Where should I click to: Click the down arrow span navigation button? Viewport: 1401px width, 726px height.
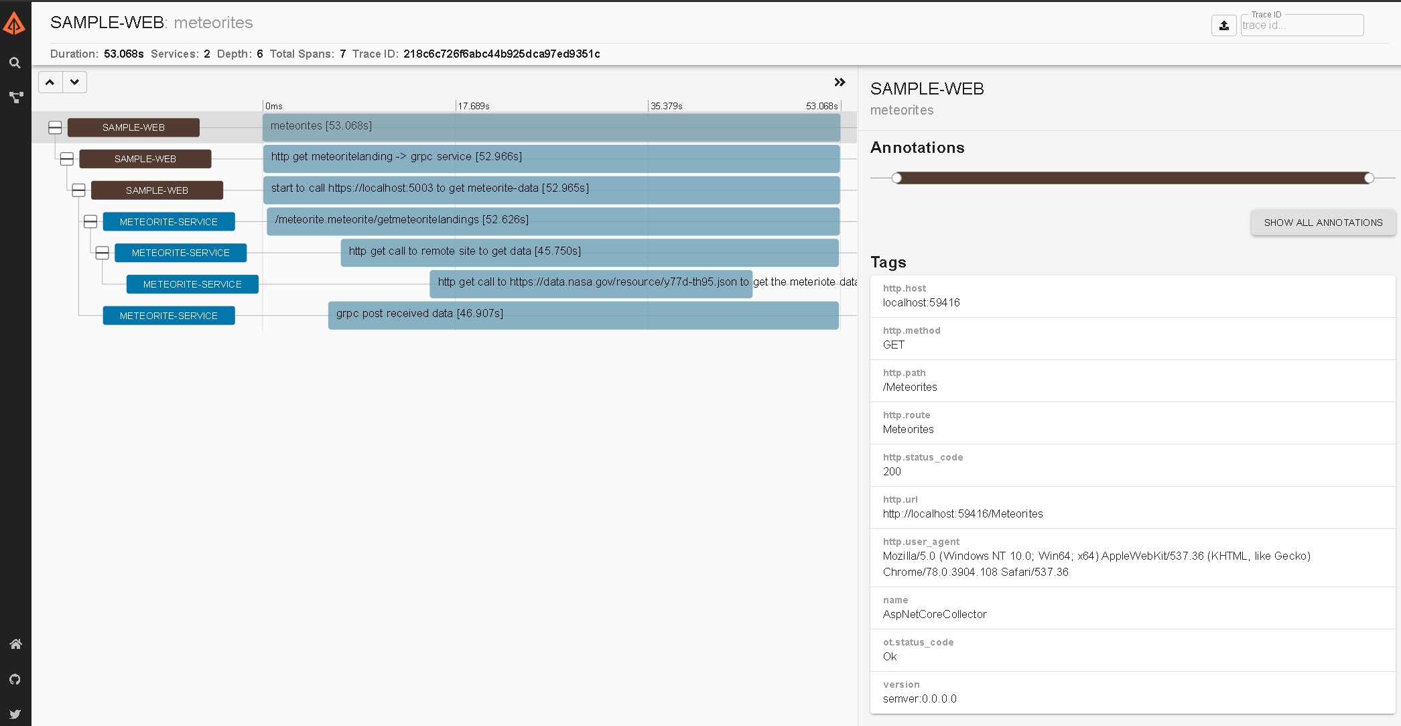(74, 82)
